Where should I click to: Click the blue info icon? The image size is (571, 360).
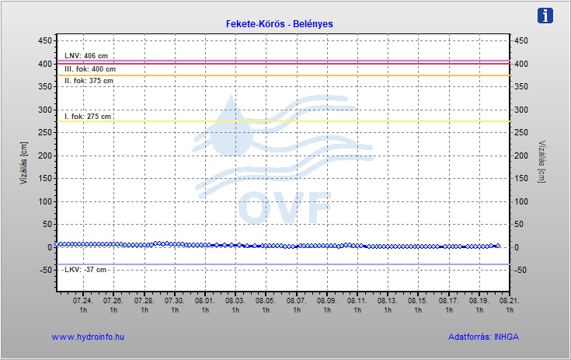(545, 16)
